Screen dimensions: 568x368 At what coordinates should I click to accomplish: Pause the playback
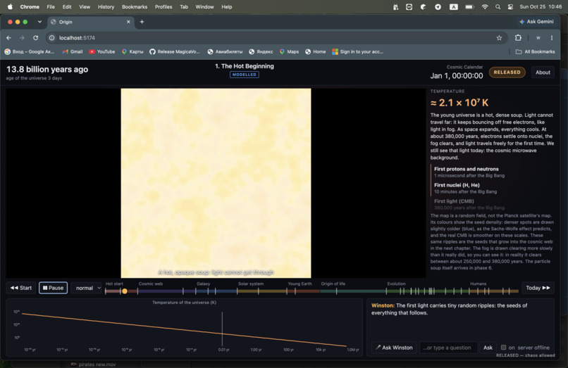pos(54,288)
